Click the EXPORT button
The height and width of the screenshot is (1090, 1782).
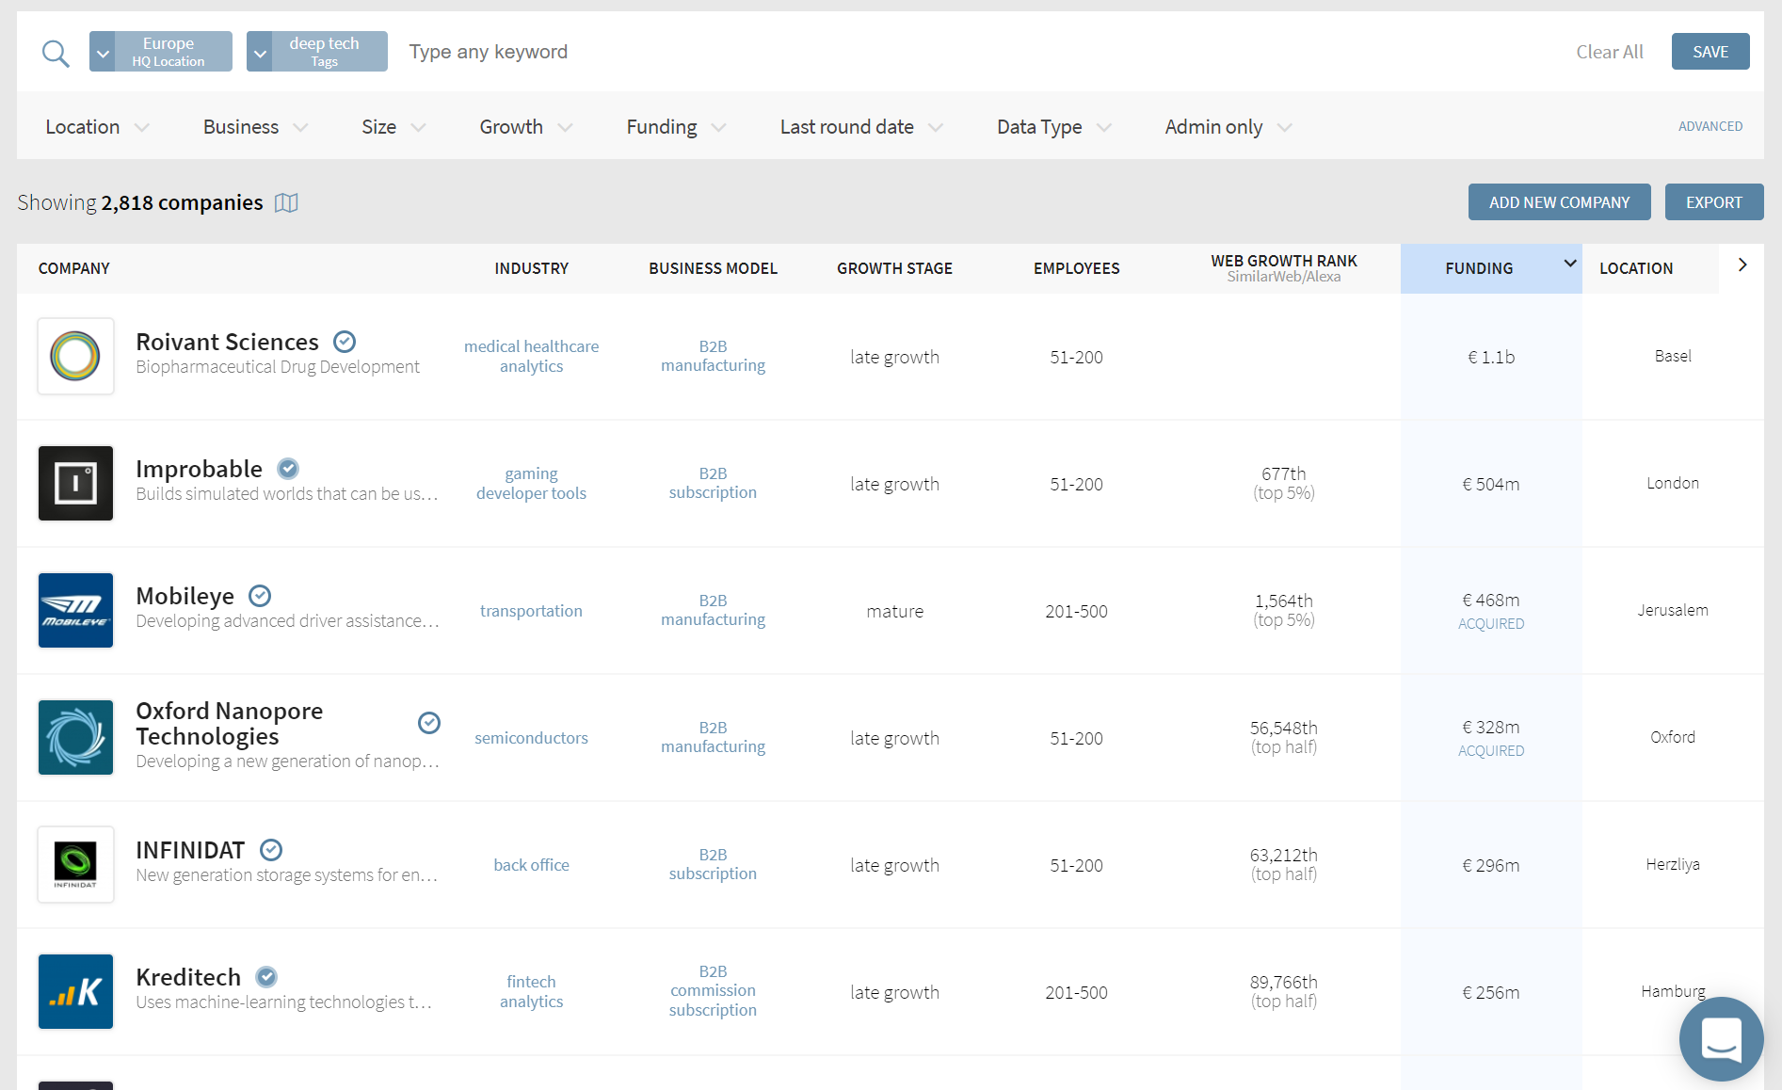(1713, 202)
